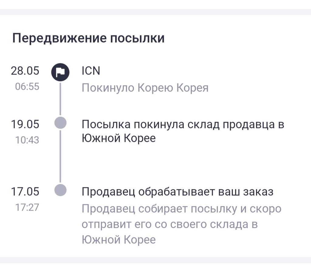Select the 17.05 timeline dot marker
This screenshot has height=273, width=311.
pos(60,190)
